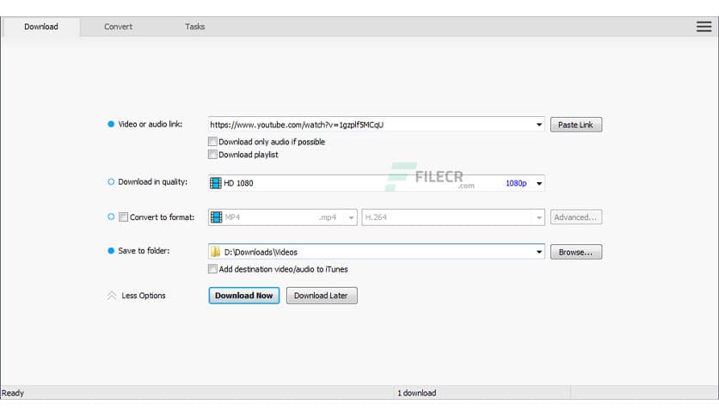Image resolution: width=719 pixels, height=416 pixels.
Task: Switch to the Download tab
Action: click(x=41, y=27)
